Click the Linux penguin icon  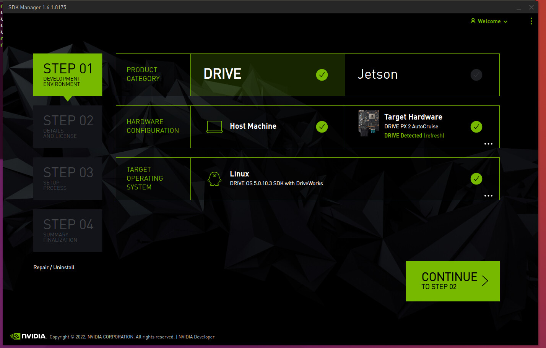coord(214,178)
